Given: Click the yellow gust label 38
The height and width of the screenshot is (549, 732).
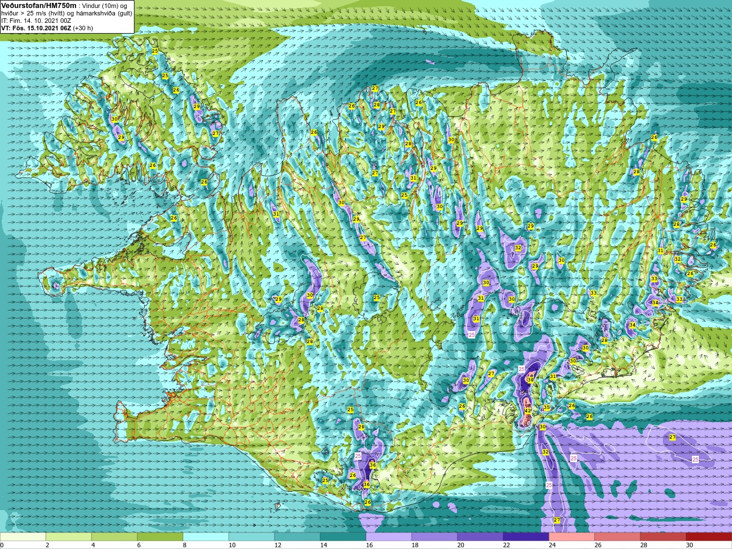Looking at the screenshot, I should click(x=530, y=380).
